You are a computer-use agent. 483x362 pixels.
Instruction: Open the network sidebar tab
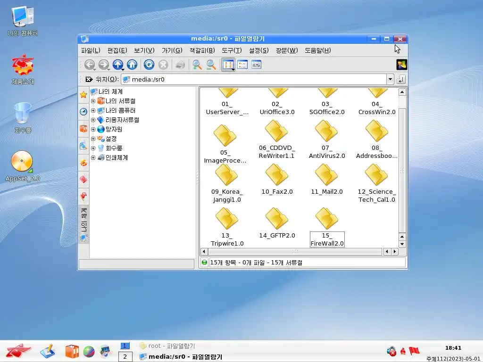pyautogui.click(x=83, y=145)
